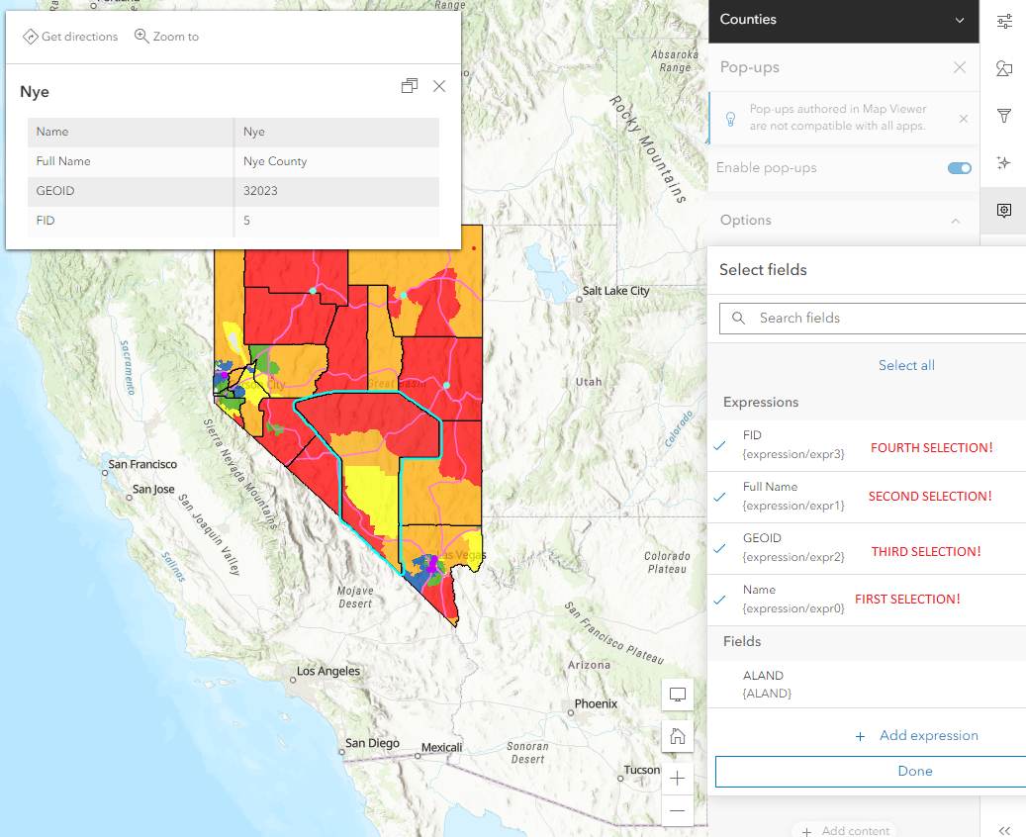
Task: Zoom in on the map
Action: pyautogui.click(x=678, y=778)
